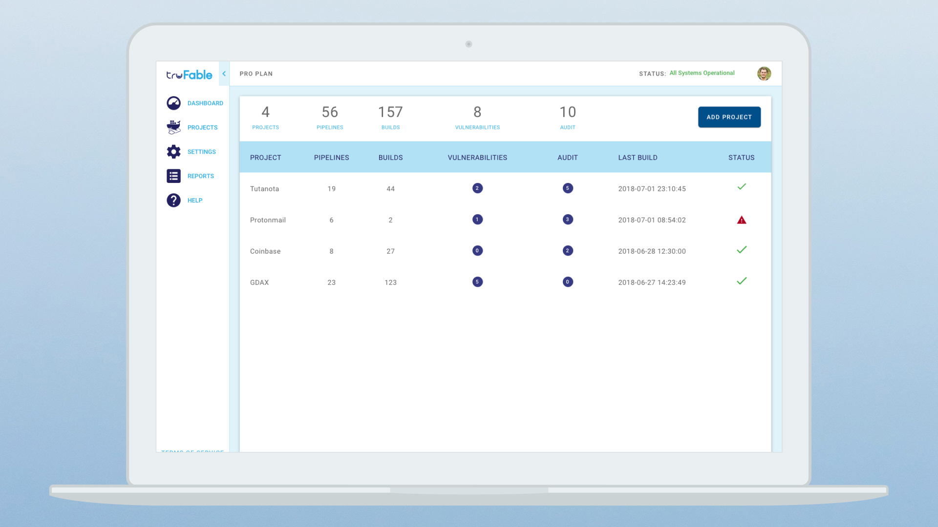
Task: Click All Systems Operational status link
Action: (x=702, y=73)
